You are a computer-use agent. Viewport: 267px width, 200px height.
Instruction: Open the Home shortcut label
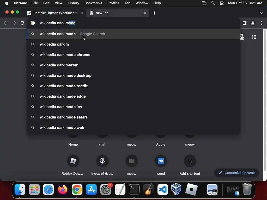(73, 144)
